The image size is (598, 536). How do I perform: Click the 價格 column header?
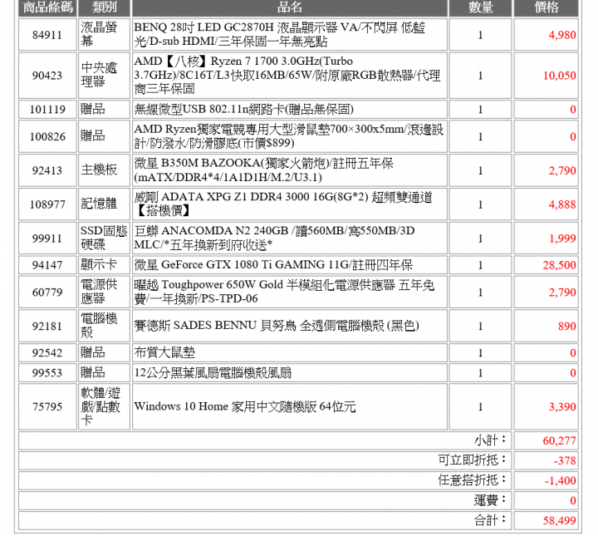(546, 7)
